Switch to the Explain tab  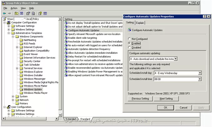140,23
